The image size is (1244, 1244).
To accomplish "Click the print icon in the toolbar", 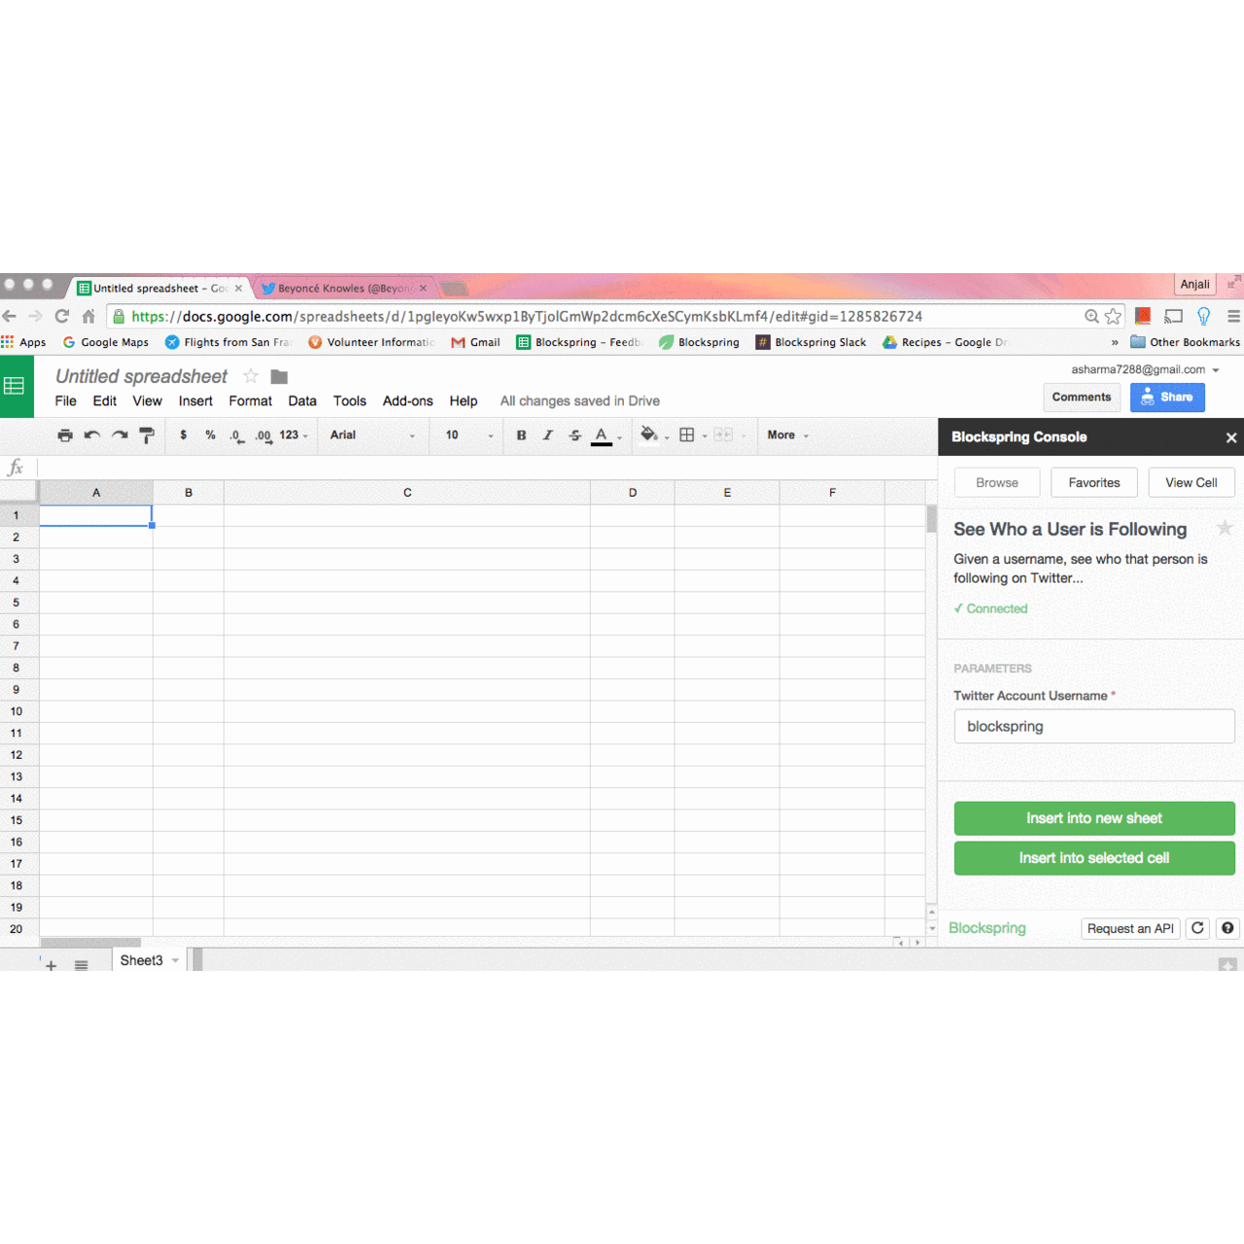I will click(65, 435).
